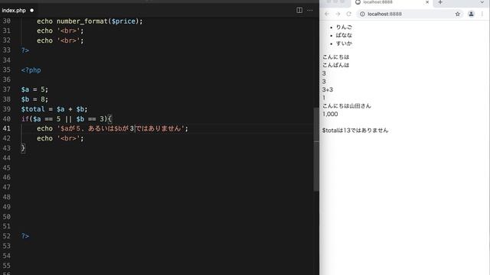Click the localhost:8888 address bar
This screenshot has width=490, height=275.
click(410, 14)
